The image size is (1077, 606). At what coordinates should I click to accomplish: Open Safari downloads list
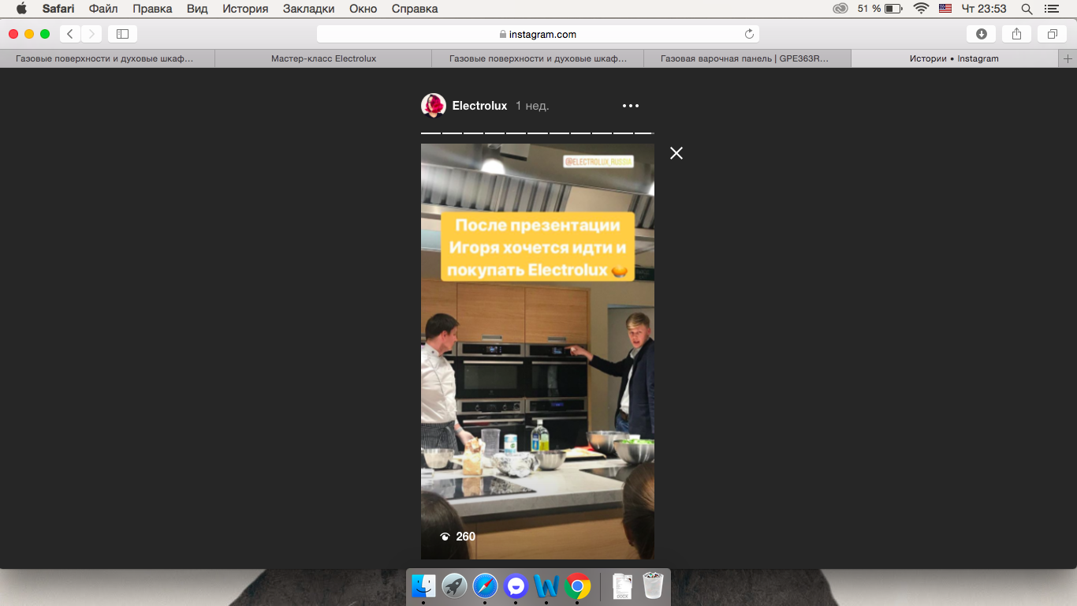(x=981, y=34)
